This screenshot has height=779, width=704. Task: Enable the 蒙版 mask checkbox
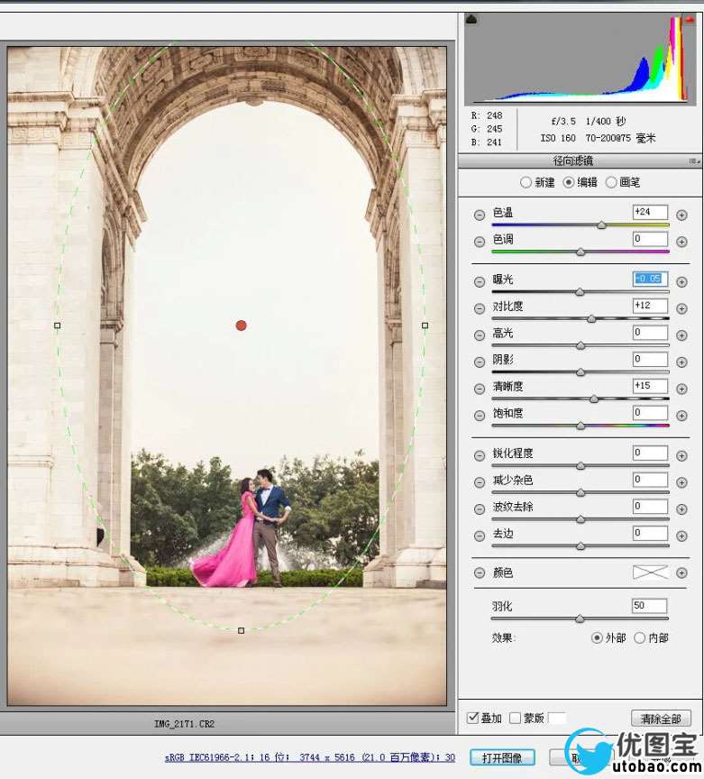click(515, 719)
